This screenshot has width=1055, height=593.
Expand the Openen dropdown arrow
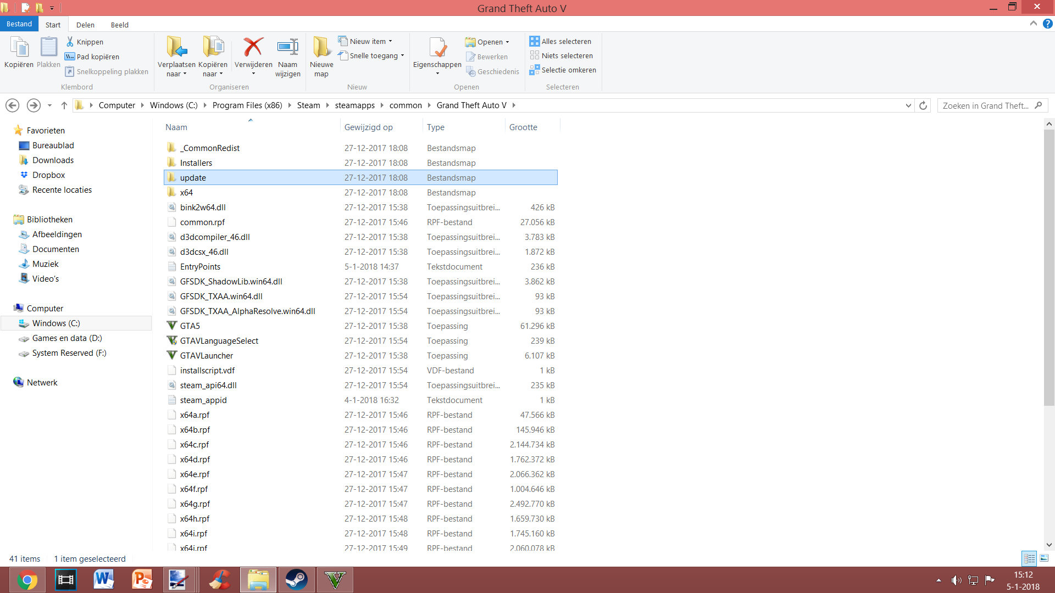(507, 42)
